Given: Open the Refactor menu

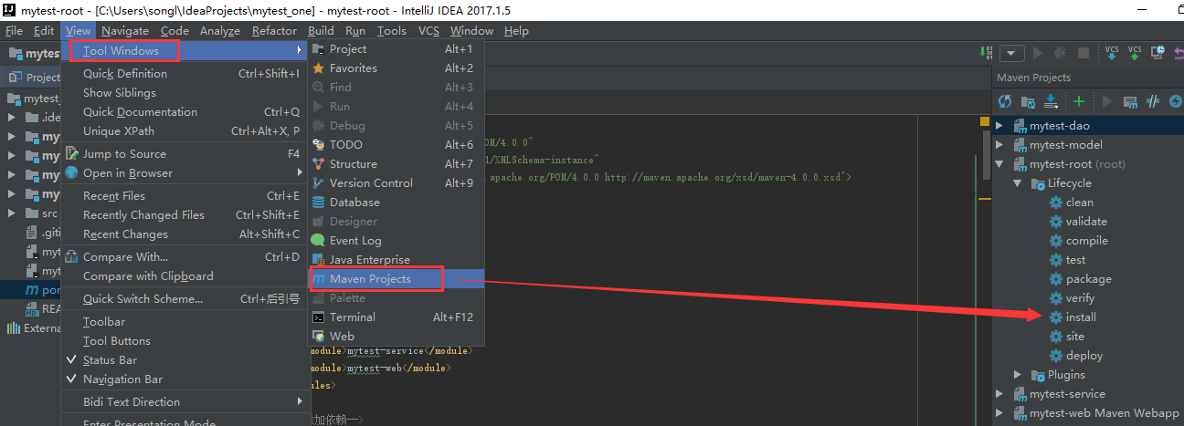Looking at the screenshot, I should (x=274, y=30).
